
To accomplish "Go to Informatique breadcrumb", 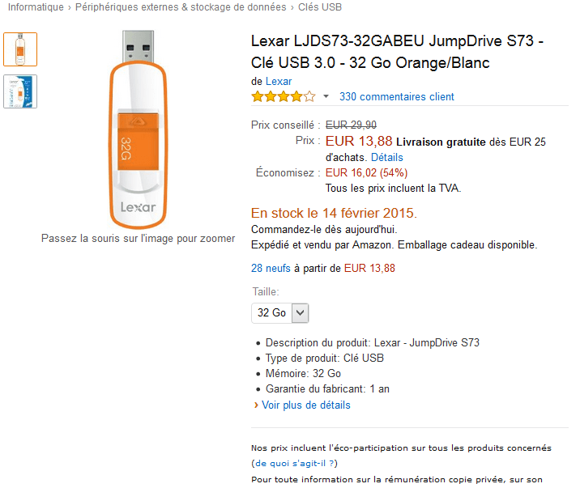I will point(36,7).
